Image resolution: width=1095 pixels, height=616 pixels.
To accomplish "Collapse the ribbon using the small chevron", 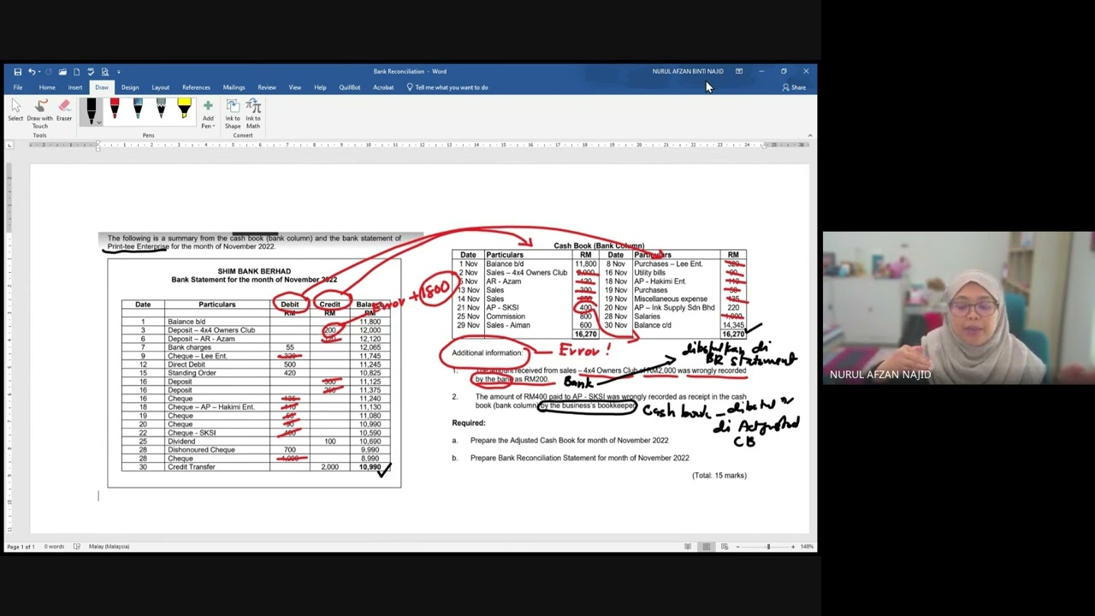I will point(809,135).
